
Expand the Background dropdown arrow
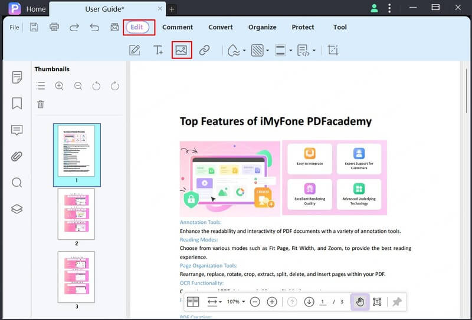point(267,51)
